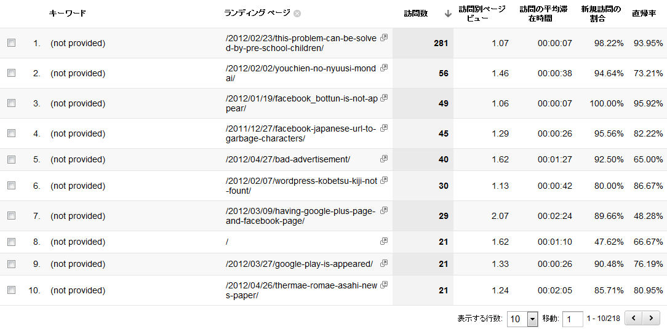Remove the ランディング ページ dimension with x icon
Viewport: 667px width, 329px height.
coord(297,14)
